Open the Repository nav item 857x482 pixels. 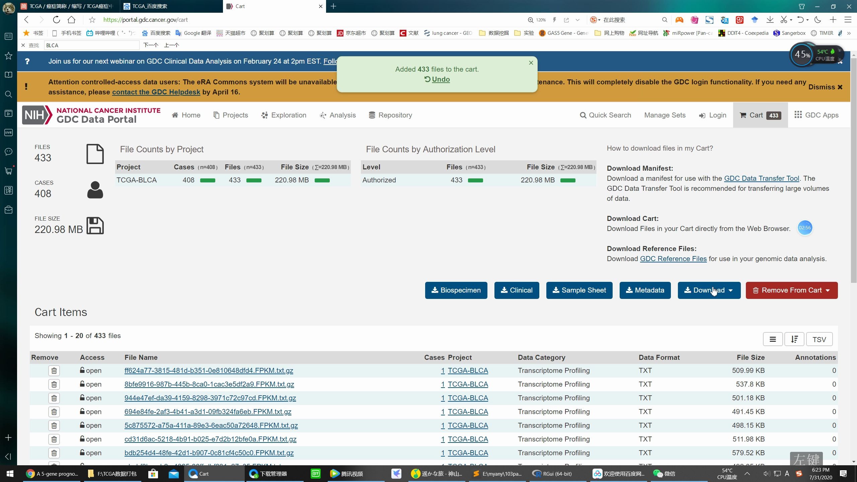(x=390, y=115)
